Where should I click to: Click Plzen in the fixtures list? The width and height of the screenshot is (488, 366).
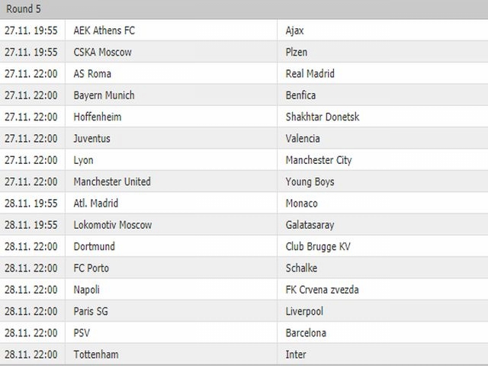click(297, 52)
